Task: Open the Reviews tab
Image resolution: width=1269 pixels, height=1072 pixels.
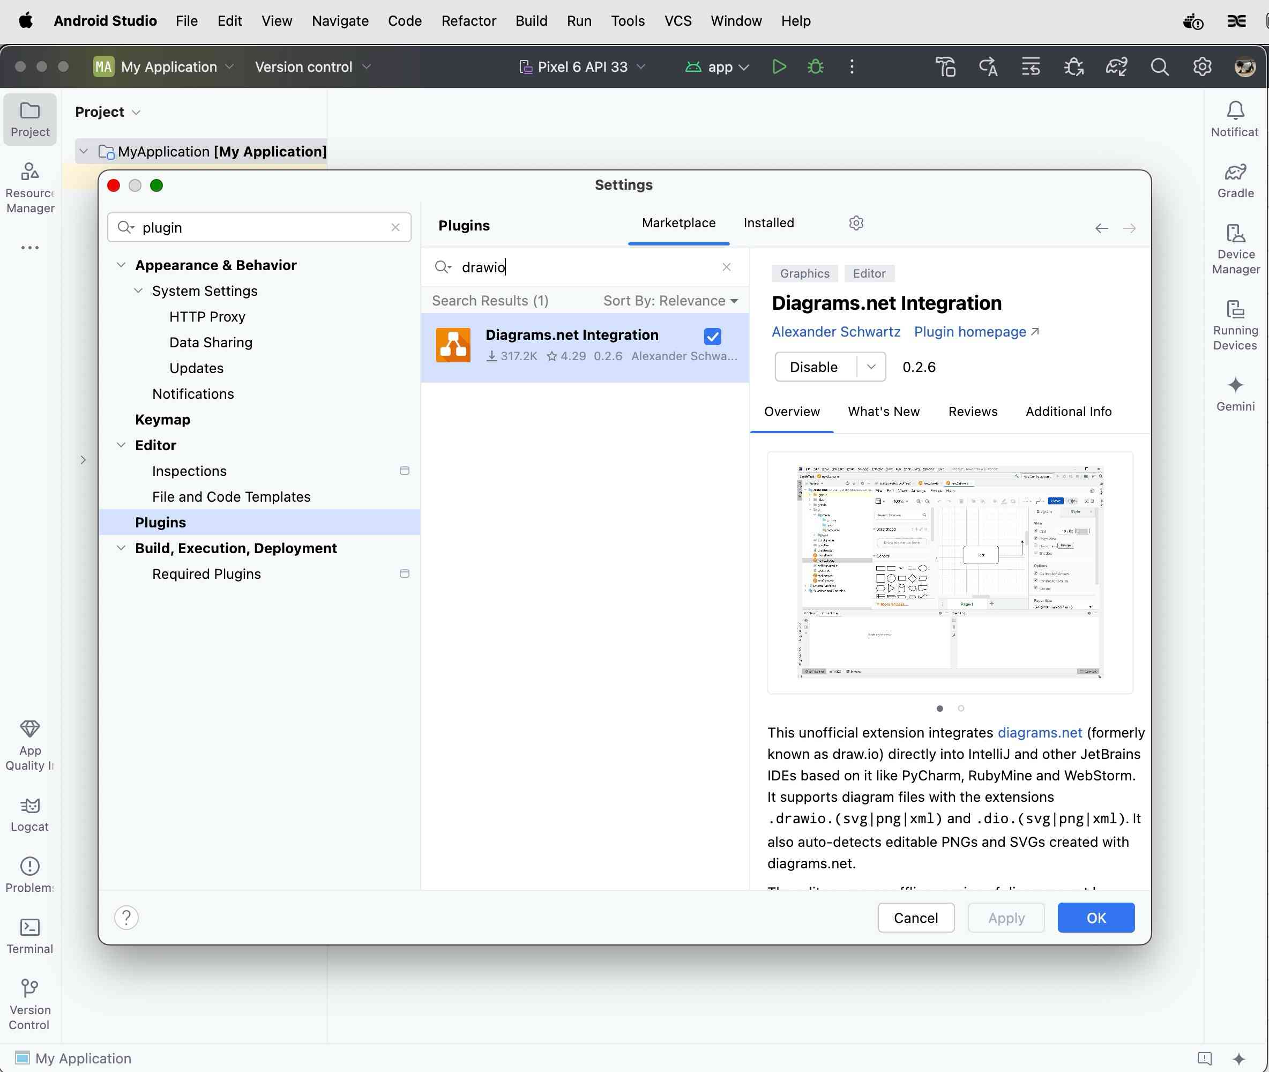Action: (x=973, y=412)
